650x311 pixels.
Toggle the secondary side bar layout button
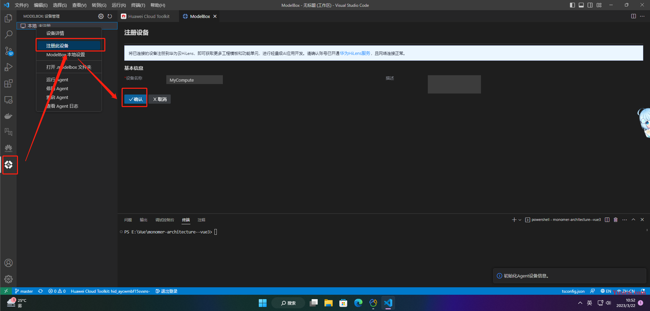point(590,5)
